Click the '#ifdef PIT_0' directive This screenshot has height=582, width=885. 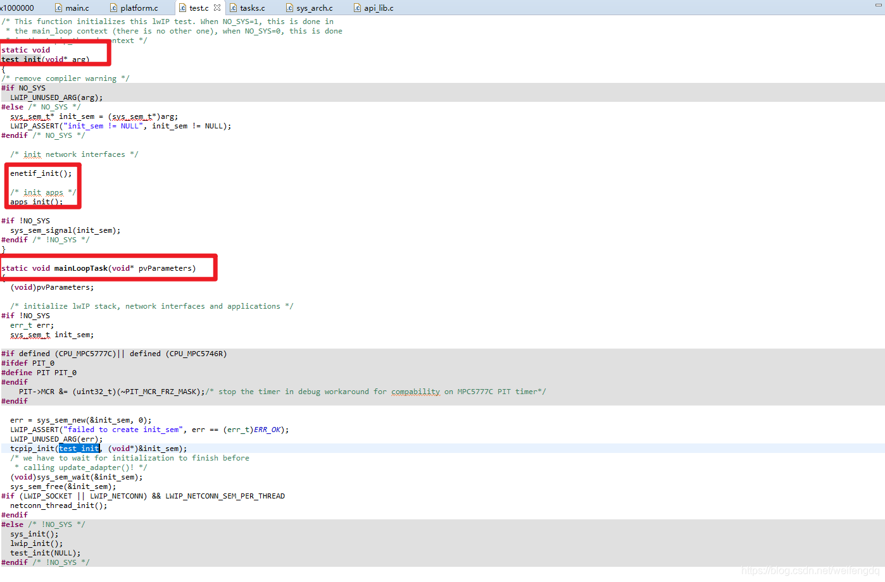(28, 363)
